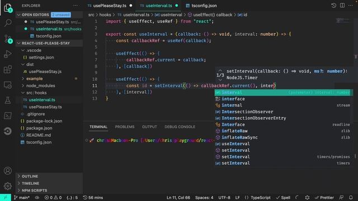The width and height of the screenshot is (358, 201).
Task: Change indentation via Spaces: 4
Action: [x=204, y=198]
